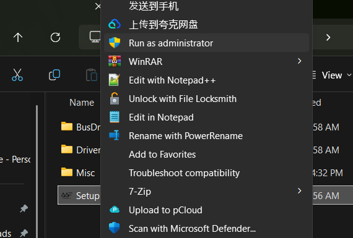Select the Misc folder name

pos(85,173)
